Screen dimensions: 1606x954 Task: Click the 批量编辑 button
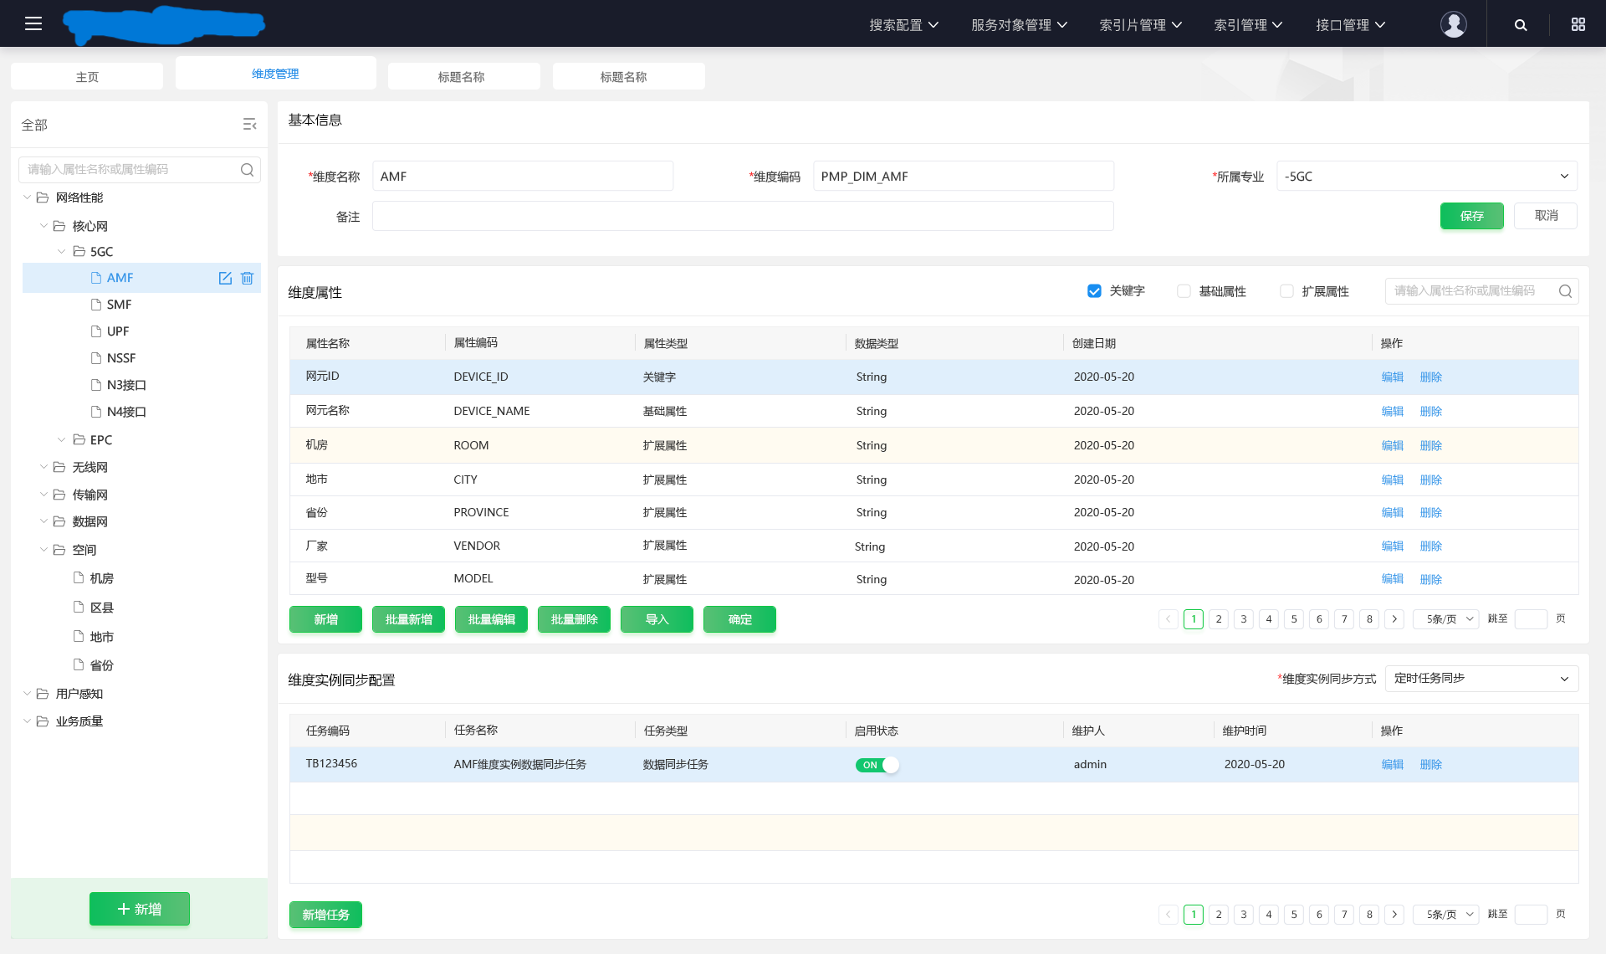(491, 619)
